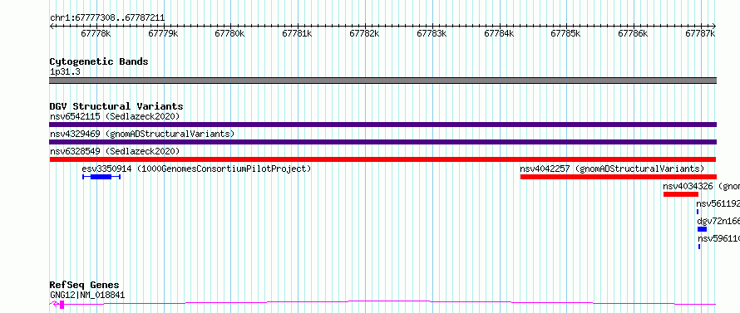The image size is (740, 313).
Task: Click the nsv4042257 red variant bar
Action: click(x=619, y=177)
